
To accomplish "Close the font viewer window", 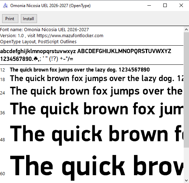I will click(x=181, y=5).
